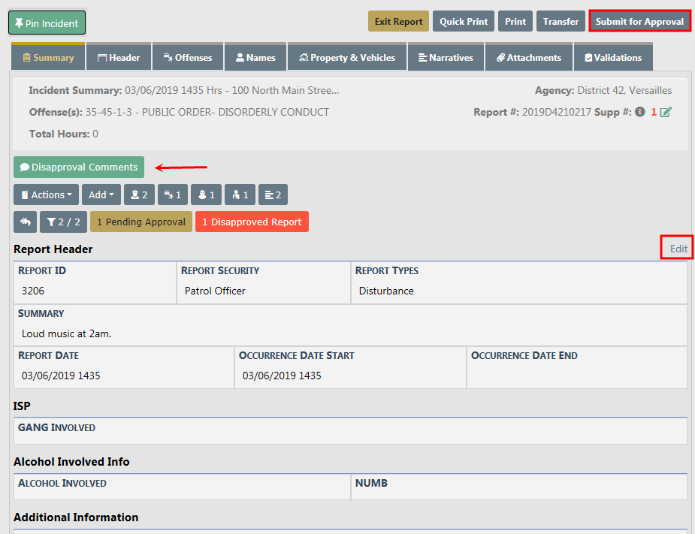Open the Property & Vehicles tab
Viewport: 695px width, 534px height.
pos(346,57)
